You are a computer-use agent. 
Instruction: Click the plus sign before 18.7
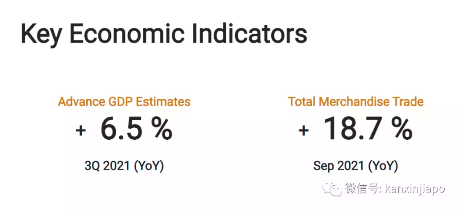pyautogui.click(x=304, y=130)
